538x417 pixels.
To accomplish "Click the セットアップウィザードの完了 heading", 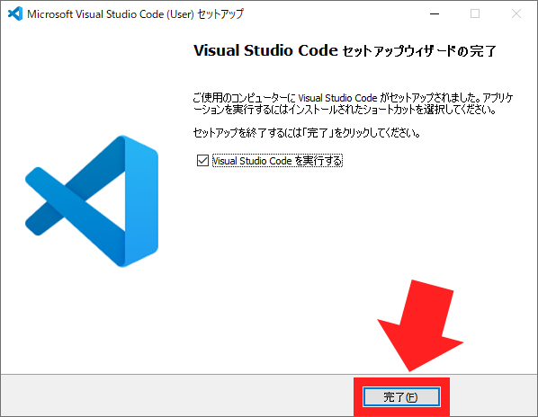I will [x=419, y=51].
